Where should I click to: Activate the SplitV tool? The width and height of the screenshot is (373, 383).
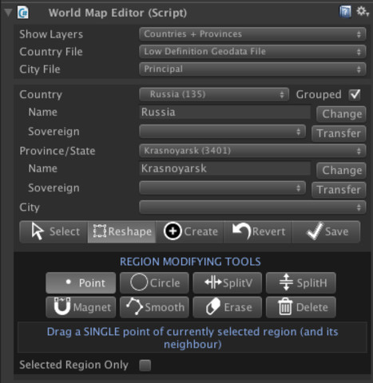point(228,282)
